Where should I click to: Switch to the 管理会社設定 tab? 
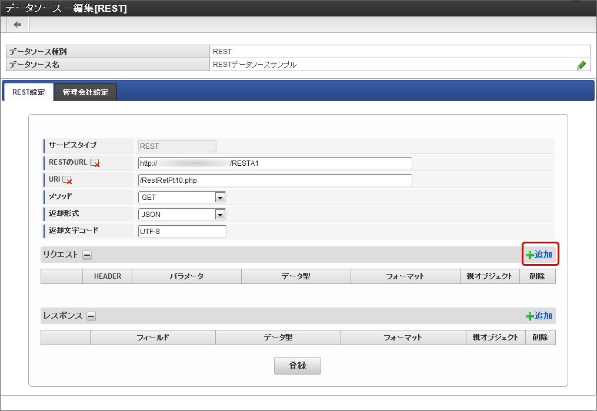[x=85, y=92]
